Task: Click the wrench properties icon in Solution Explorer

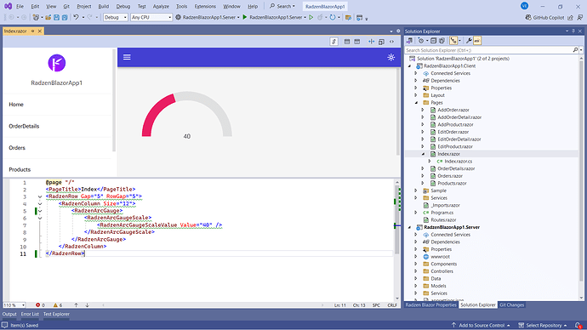Action: [x=469, y=41]
